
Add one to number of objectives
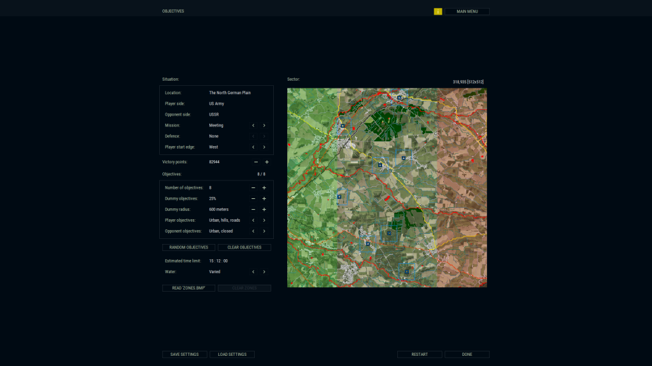[x=264, y=188]
